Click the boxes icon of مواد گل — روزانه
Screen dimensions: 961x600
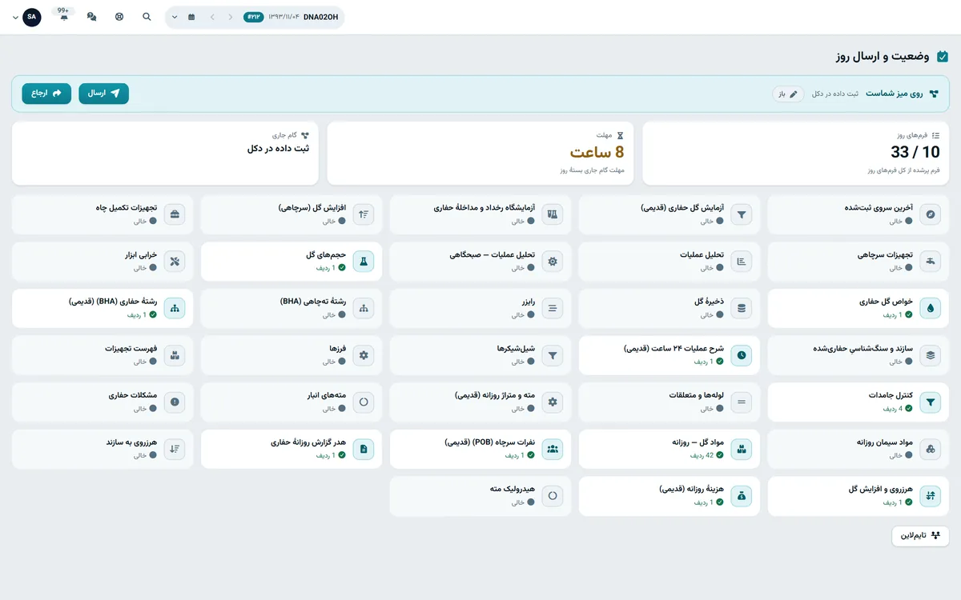point(742,449)
